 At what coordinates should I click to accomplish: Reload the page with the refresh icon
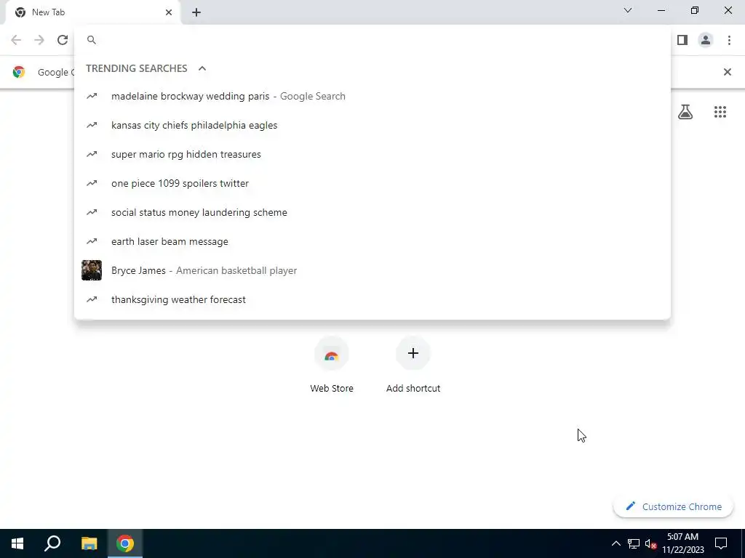coord(63,40)
